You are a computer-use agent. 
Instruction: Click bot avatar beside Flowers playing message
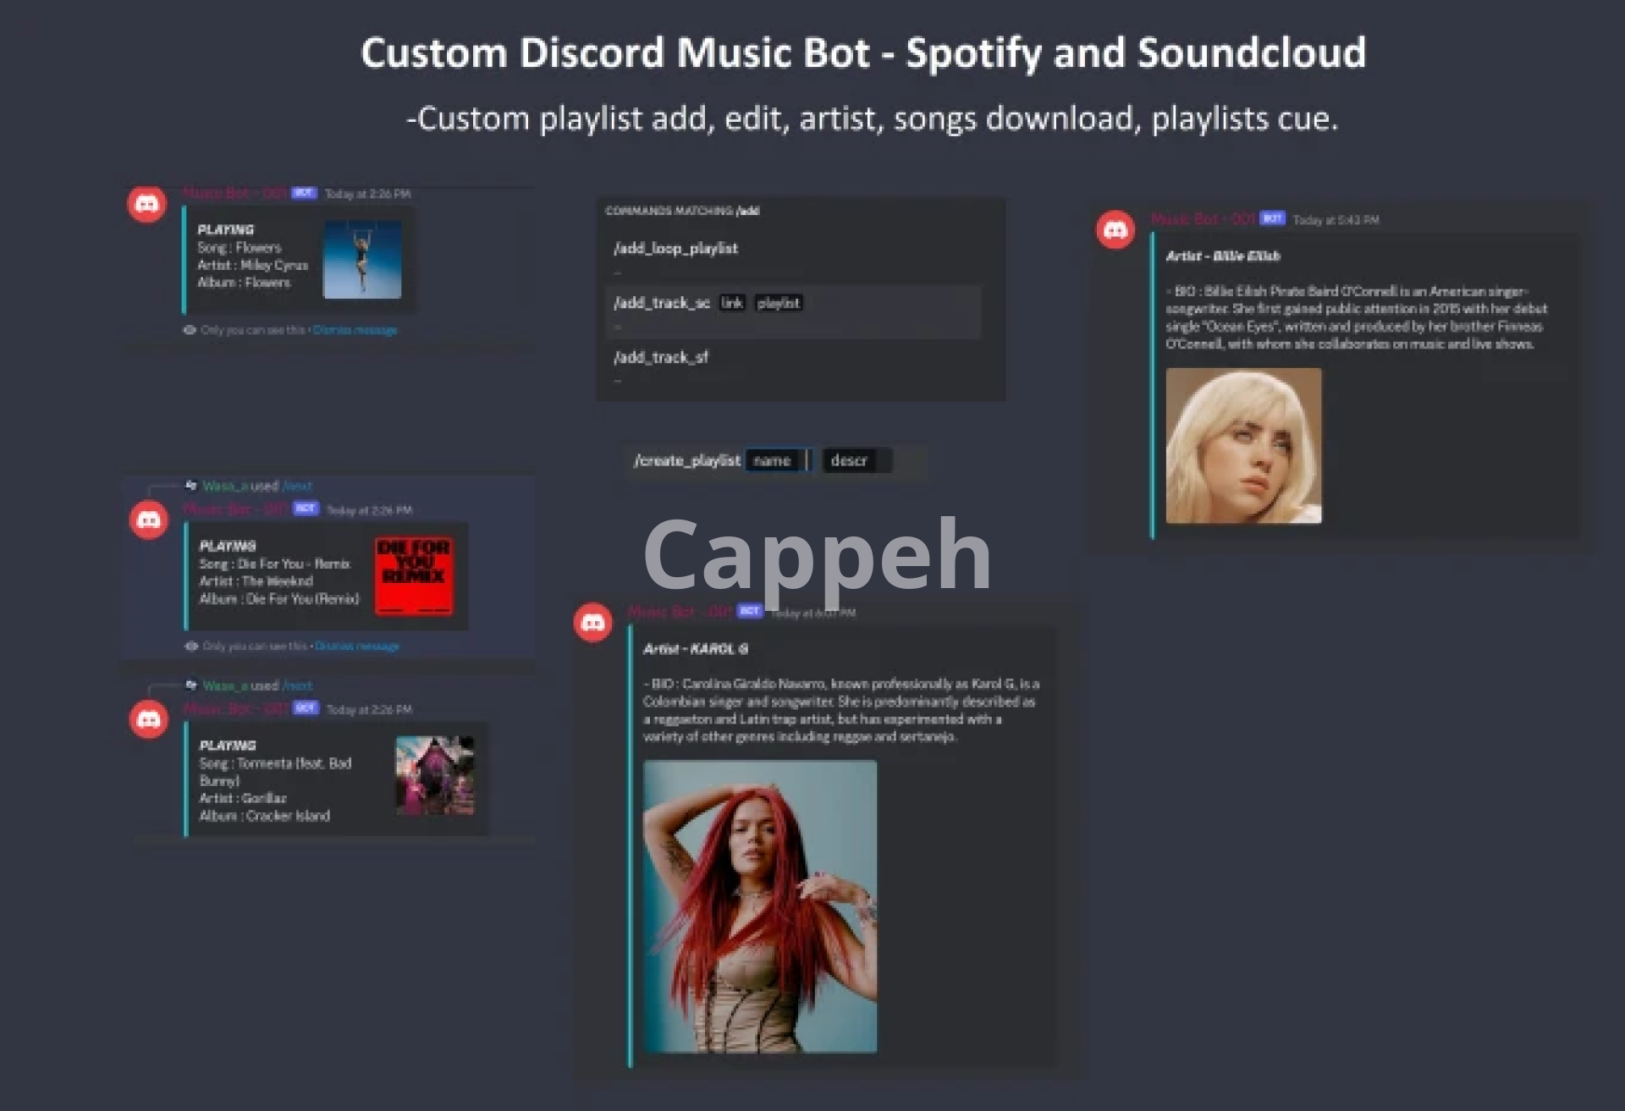(x=146, y=205)
